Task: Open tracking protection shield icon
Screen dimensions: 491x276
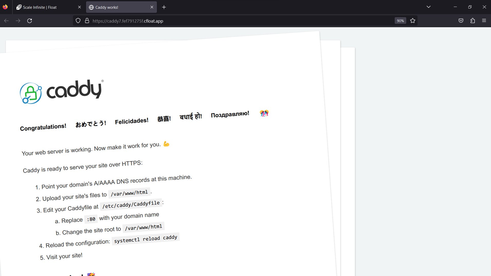Action: point(78,21)
